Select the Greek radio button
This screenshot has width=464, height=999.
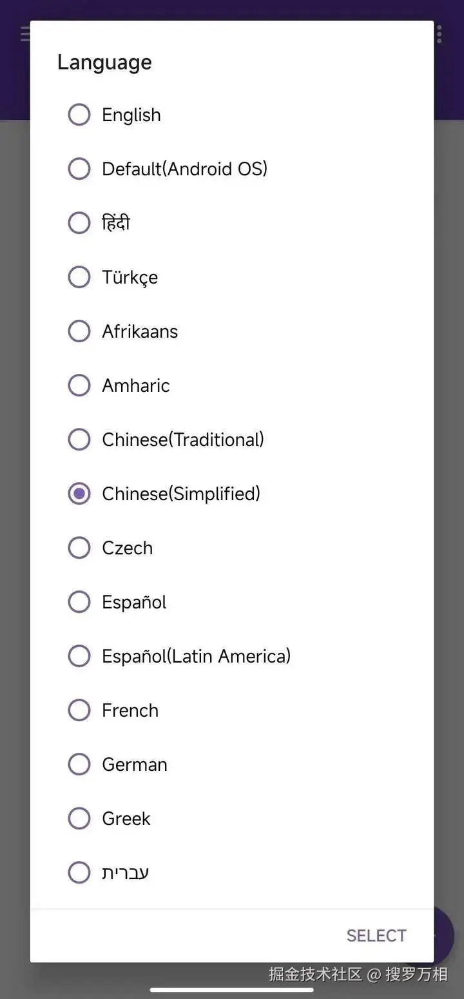[79, 819]
